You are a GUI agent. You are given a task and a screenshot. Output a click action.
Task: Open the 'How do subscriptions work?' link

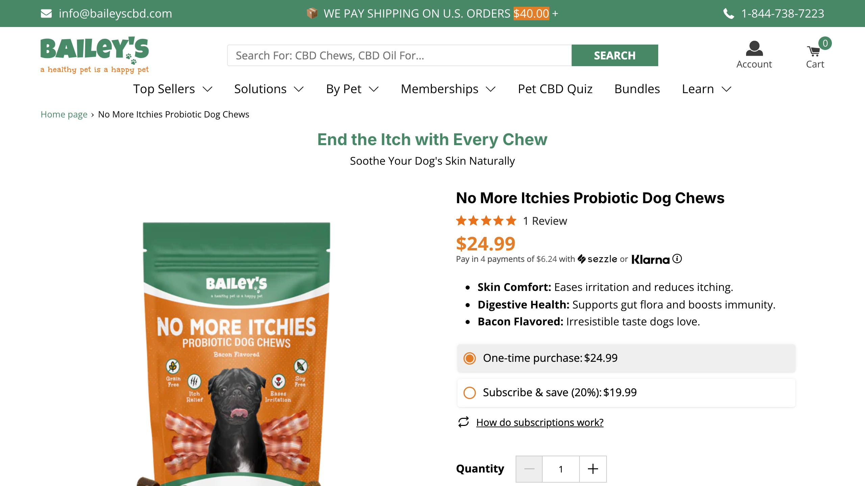540,422
